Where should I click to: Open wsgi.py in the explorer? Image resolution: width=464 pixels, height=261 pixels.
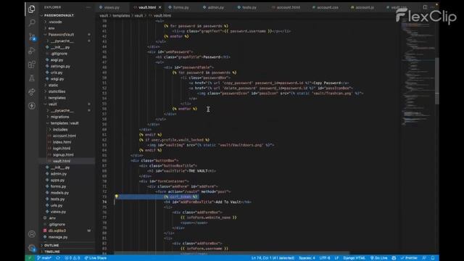coord(57,79)
